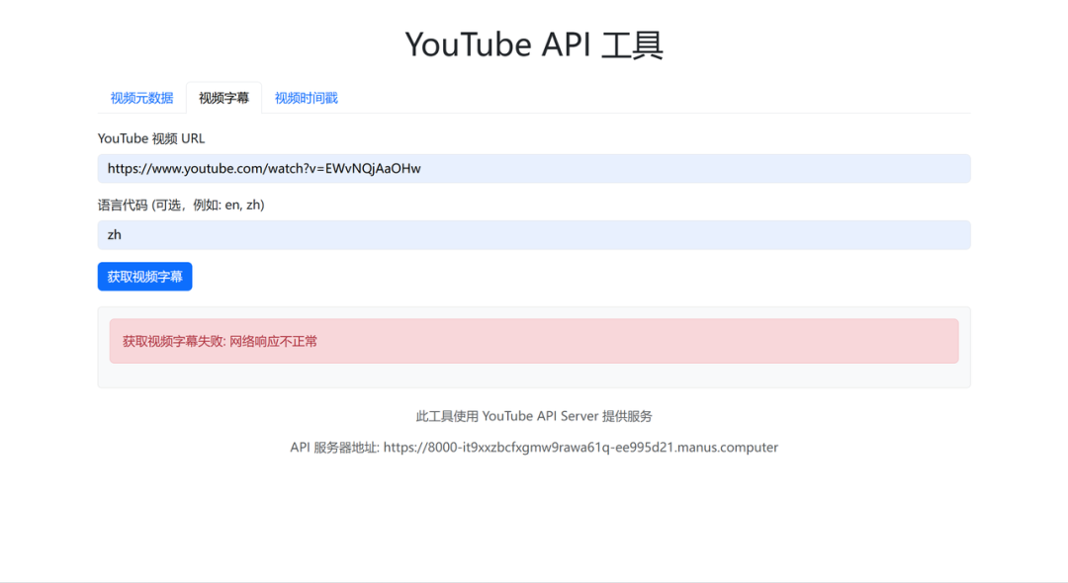Image resolution: width=1068 pixels, height=583 pixels.
Task: Focus the 语言代码 input containing zh
Action: pyautogui.click(x=534, y=235)
